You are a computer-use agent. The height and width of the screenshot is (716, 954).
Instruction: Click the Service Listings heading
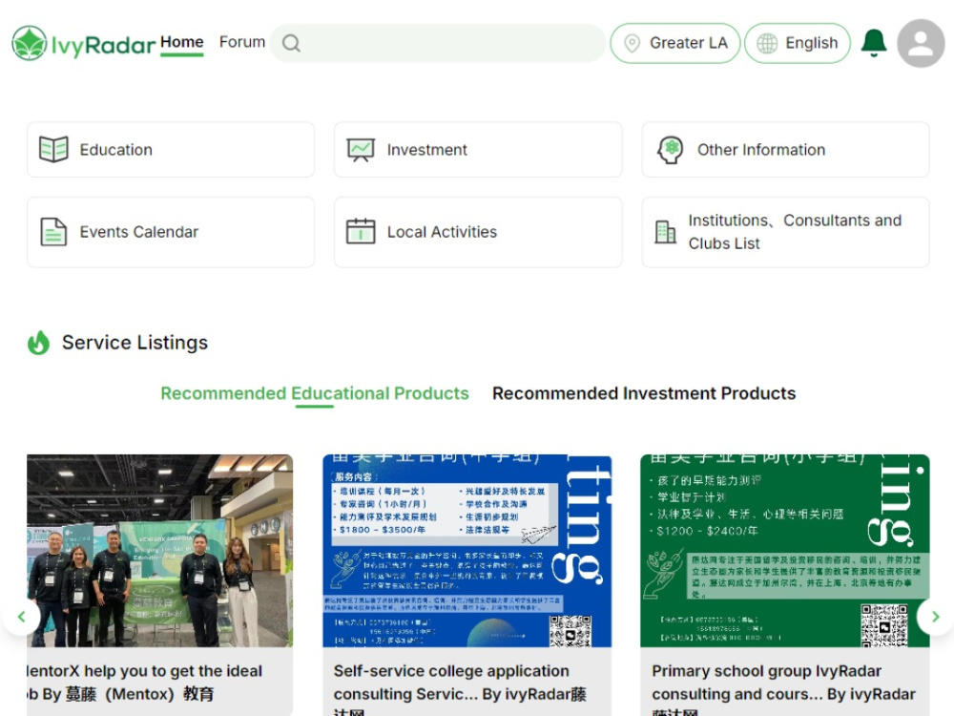point(135,343)
